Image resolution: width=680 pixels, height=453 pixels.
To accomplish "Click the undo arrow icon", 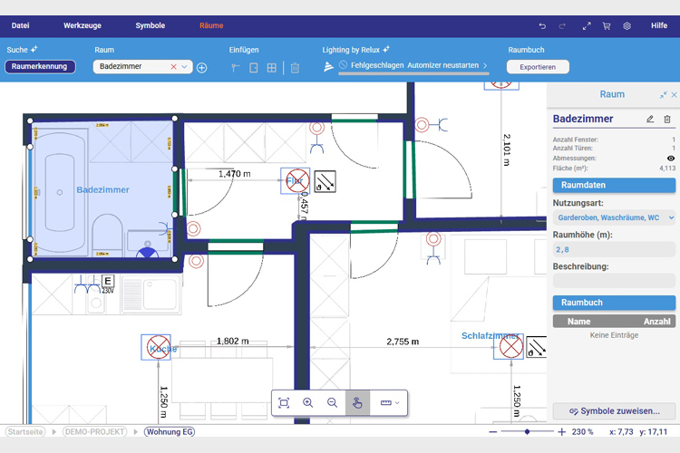I will pos(542,26).
